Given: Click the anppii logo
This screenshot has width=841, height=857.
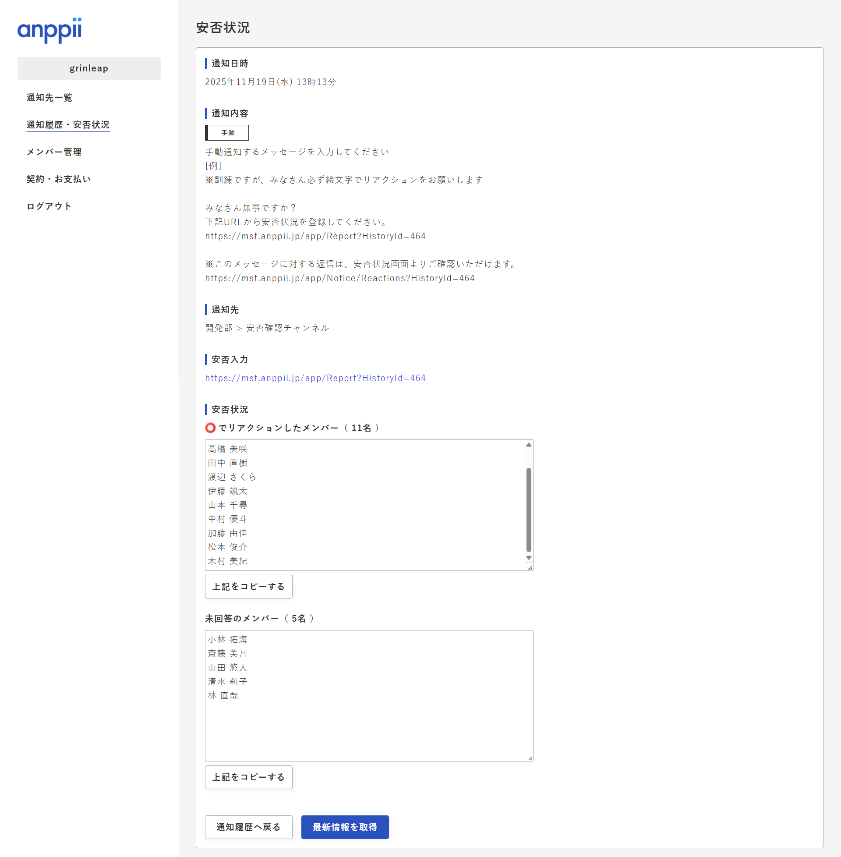Looking at the screenshot, I should pos(49,30).
